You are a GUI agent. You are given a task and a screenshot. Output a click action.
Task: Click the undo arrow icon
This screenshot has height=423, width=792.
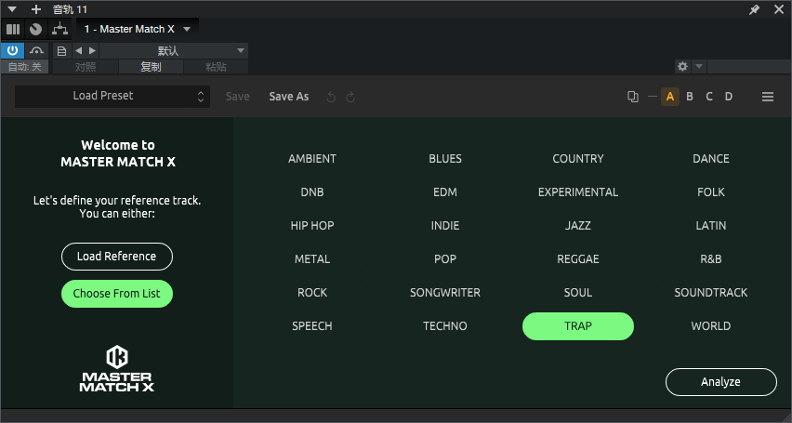point(331,97)
